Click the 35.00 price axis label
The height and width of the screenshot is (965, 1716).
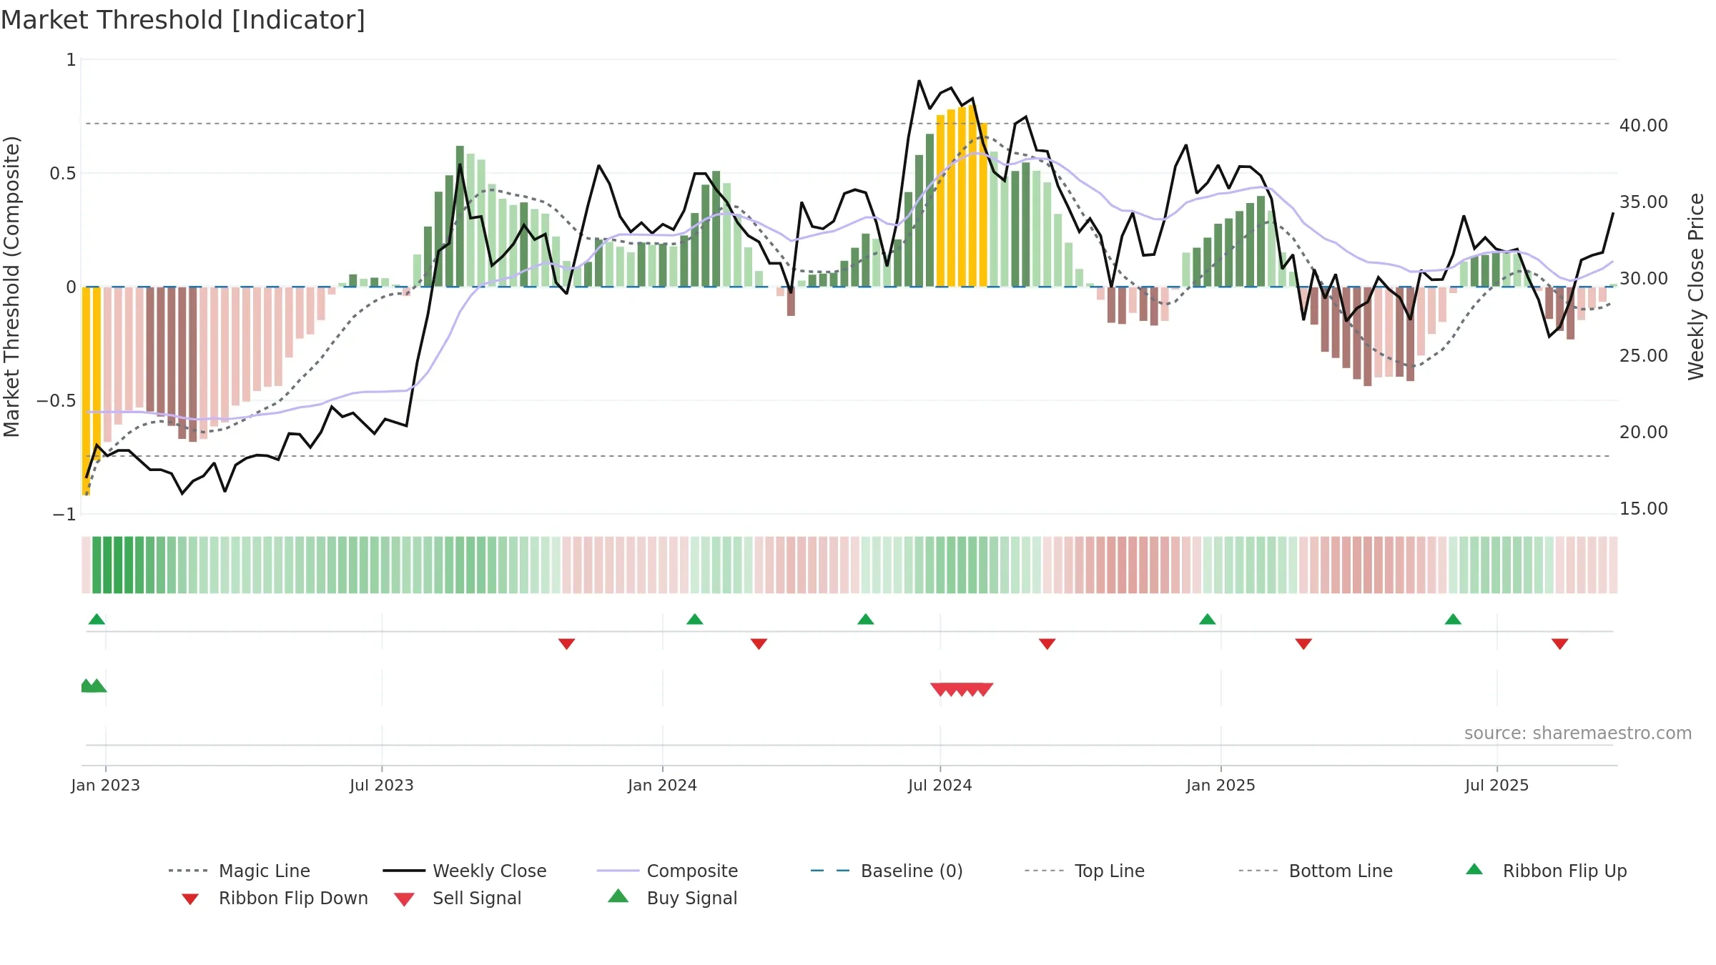click(x=1643, y=202)
